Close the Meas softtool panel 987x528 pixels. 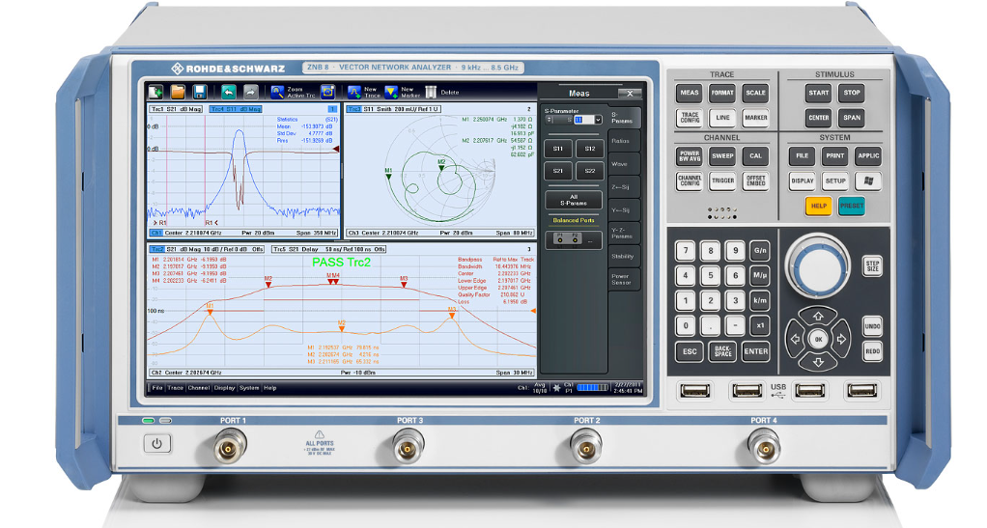[x=630, y=93]
